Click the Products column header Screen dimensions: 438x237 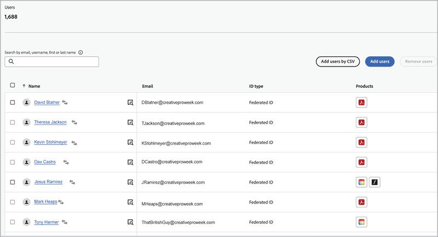click(x=365, y=86)
